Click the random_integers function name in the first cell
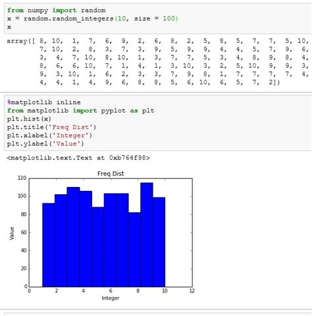Viewport: 312px width, 316px height. pyautogui.click(x=83, y=18)
